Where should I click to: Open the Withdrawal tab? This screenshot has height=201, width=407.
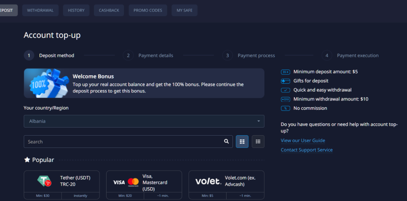coord(40,10)
